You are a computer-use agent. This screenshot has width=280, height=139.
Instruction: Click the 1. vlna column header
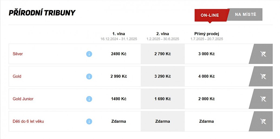pyautogui.click(x=119, y=34)
